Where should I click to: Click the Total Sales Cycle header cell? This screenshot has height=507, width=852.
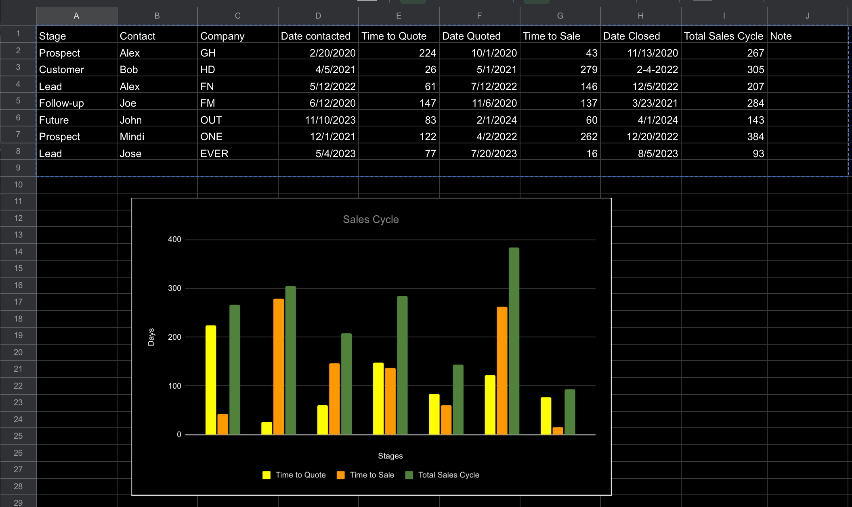click(723, 36)
